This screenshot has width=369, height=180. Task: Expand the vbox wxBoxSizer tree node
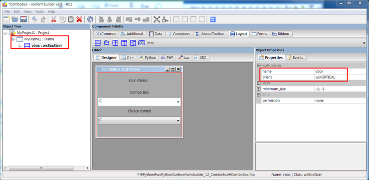(20, 46)
